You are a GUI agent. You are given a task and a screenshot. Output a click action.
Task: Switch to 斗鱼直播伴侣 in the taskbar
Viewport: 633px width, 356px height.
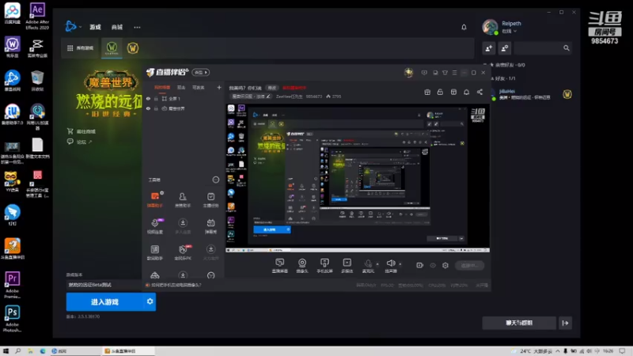127,351
